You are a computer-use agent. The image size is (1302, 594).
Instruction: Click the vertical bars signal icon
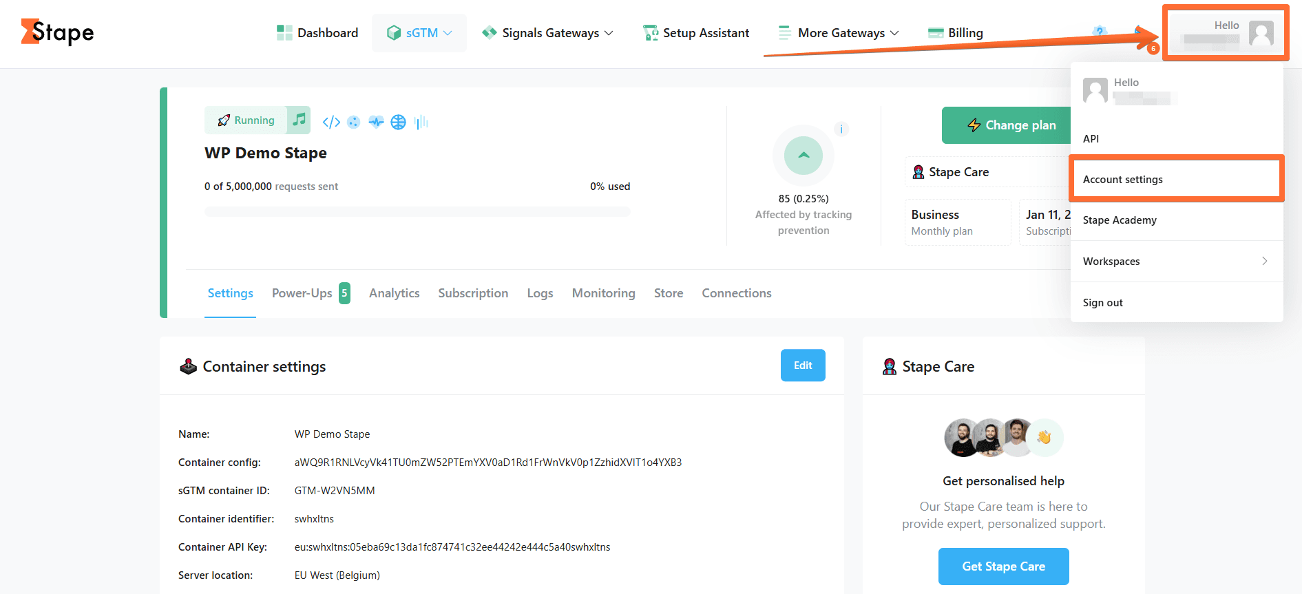coord(421,122)
